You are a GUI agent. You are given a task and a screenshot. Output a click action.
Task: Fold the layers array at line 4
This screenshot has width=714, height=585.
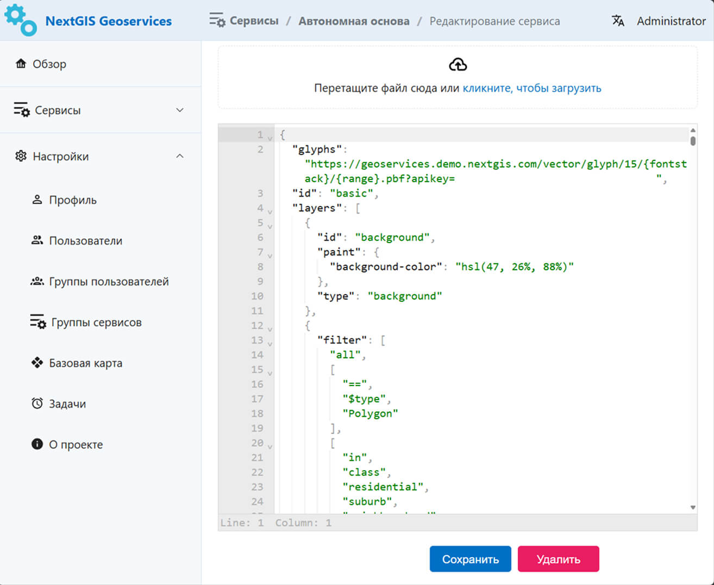(270, 211)
